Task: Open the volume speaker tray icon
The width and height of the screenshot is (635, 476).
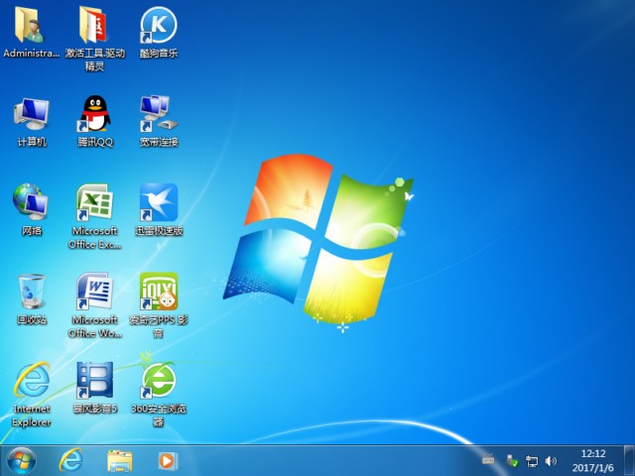Action: tap(552, 461)
